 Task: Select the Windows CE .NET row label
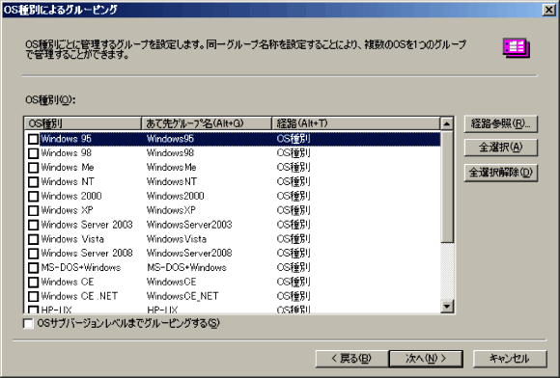click(x=79, y=296)
